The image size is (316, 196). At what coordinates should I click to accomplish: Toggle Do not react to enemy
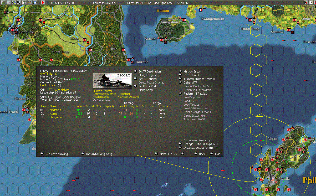tap(197, 140)
